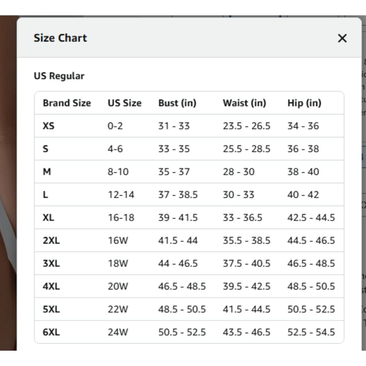Click the Size Chart heading
Viewport: 366px width, 366px height.
60,38
